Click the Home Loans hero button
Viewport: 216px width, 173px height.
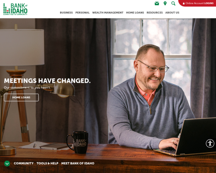[21, 97]
